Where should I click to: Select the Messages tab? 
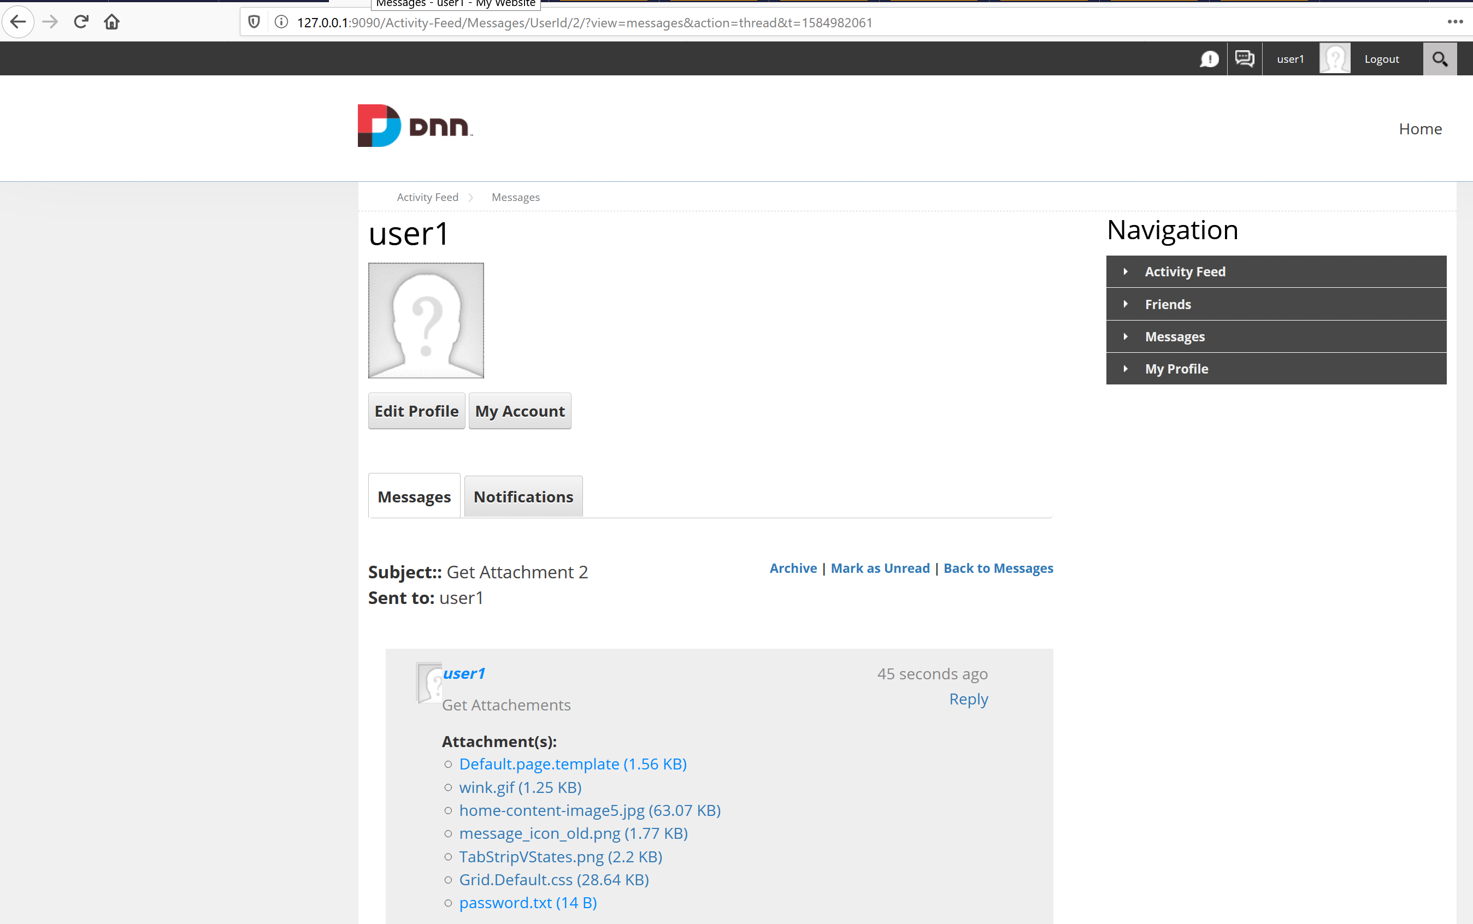[x=414, y=496]
